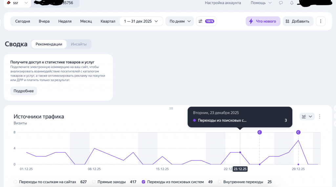Viewport: 336px width, 187px height.
Task: Select 'Вчера' period
Action: click(44, 21)
